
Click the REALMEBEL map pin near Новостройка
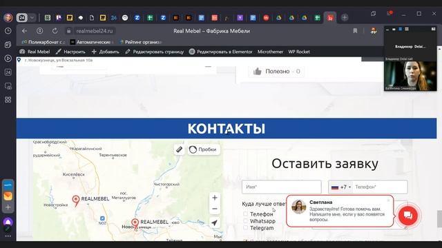(75, 200)
